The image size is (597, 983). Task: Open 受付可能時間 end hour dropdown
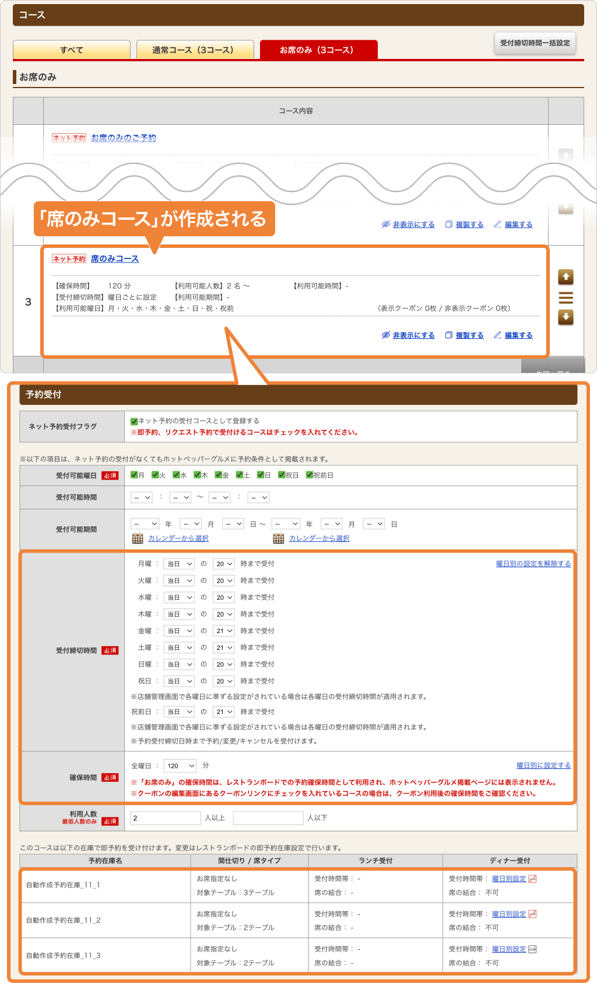point(220,498)
